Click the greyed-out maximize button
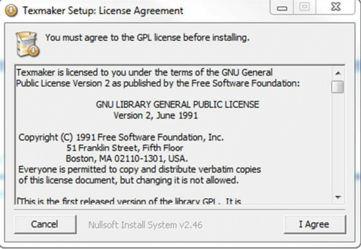The width and height of the screenshot is (361, 249). [x=305, y=7]
